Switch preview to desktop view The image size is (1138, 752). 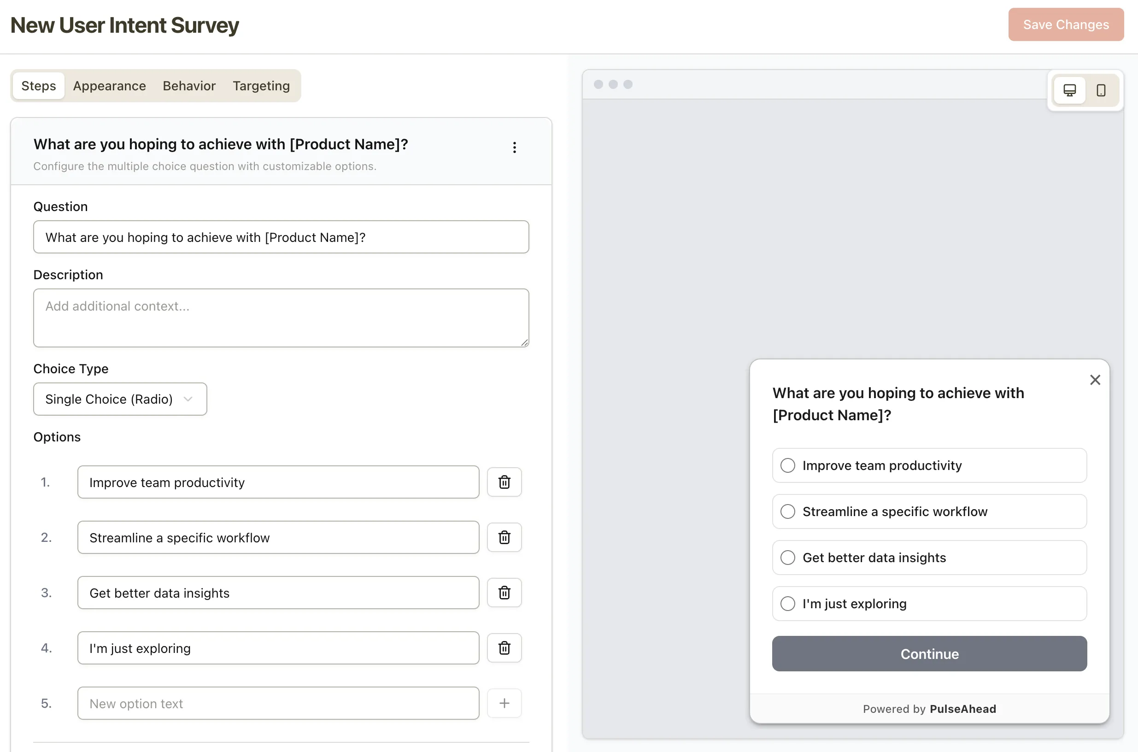click(x=1070, y=90)
